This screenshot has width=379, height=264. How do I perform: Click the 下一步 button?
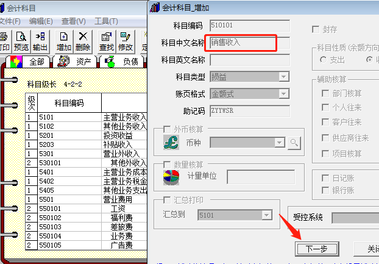coord(317,249)
